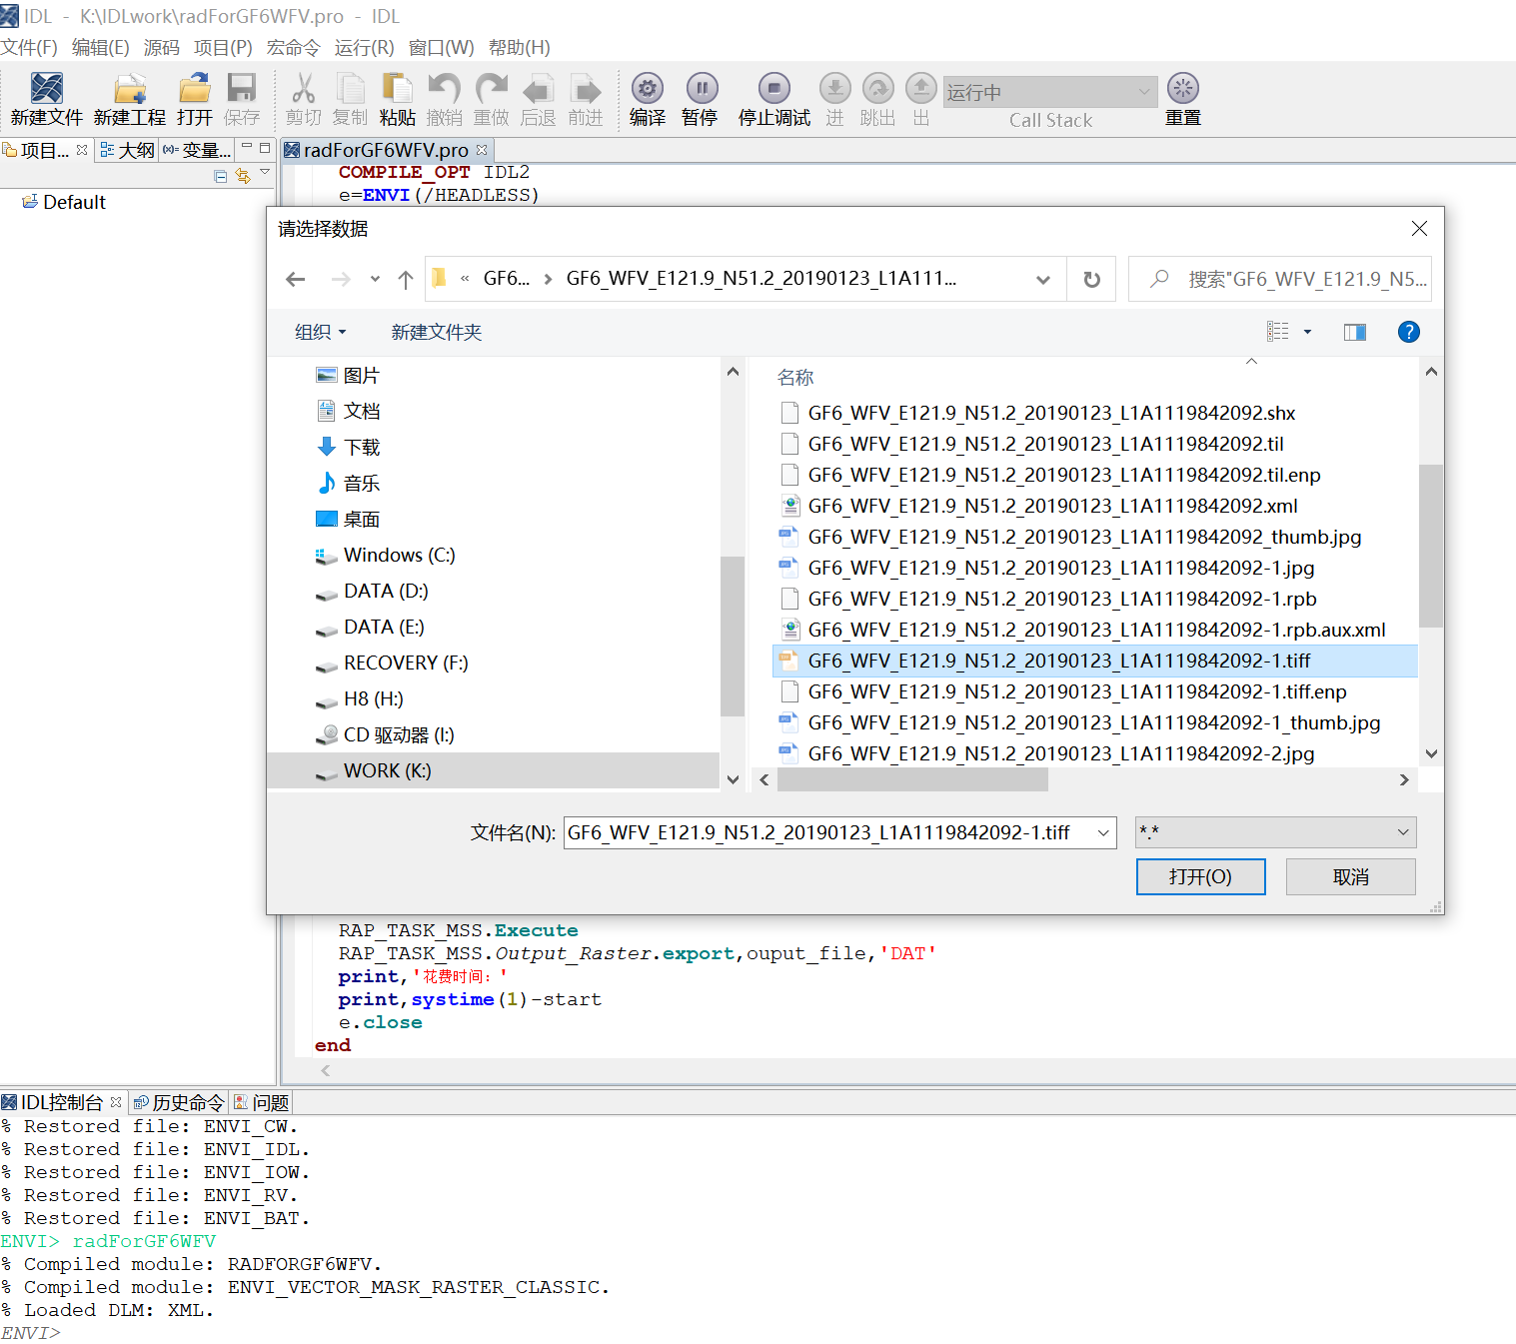Switch to the 问题 (Problems) tab
The height and width of the screenshot is (1344, 1516).
(262, 1102)
